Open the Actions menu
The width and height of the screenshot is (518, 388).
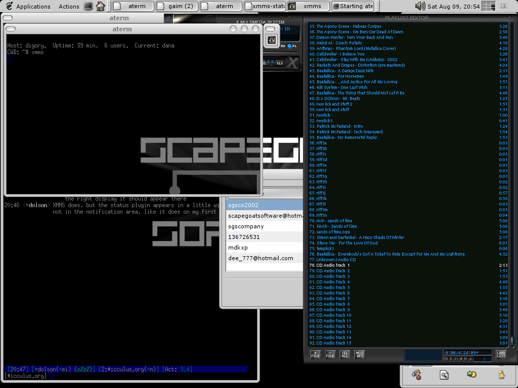coord(69,6)
